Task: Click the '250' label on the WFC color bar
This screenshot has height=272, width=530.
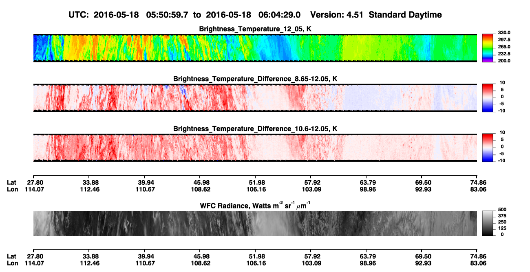Action: (x=502, y=221)
